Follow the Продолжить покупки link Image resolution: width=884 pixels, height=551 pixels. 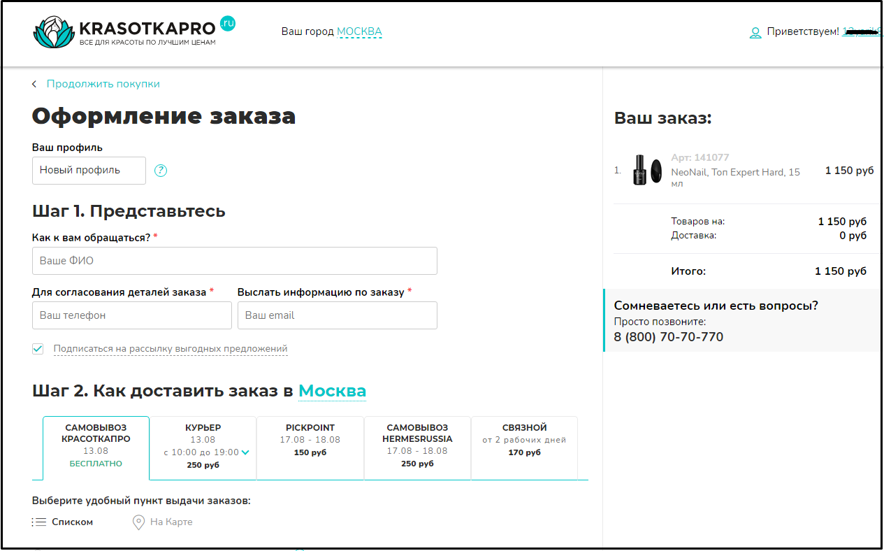[x=103, y=84]
